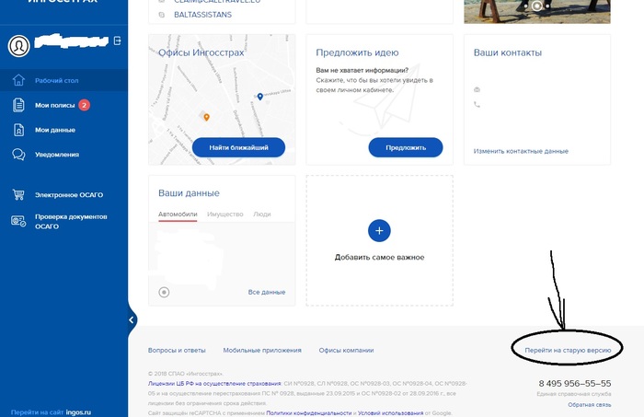Click the logout icon beside the username

(118, 41)
